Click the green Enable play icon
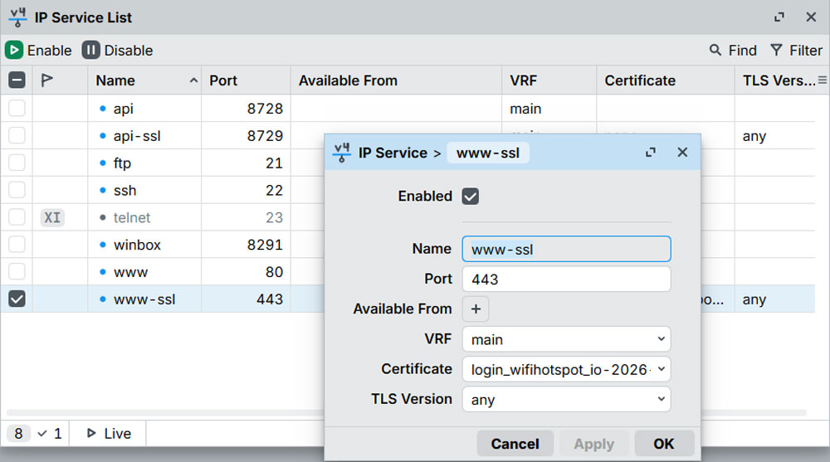The width and height of the screenshot is (830, 462). point(13,51)
